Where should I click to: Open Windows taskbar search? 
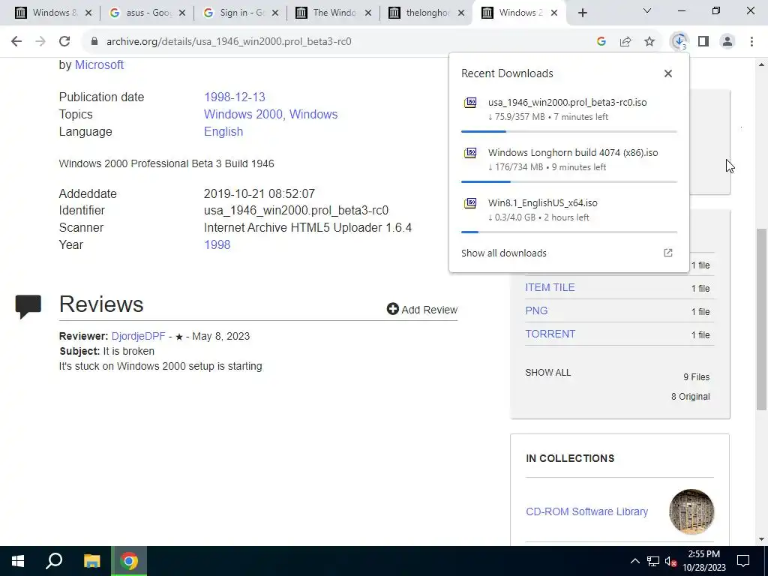click(x=54, y=561)
